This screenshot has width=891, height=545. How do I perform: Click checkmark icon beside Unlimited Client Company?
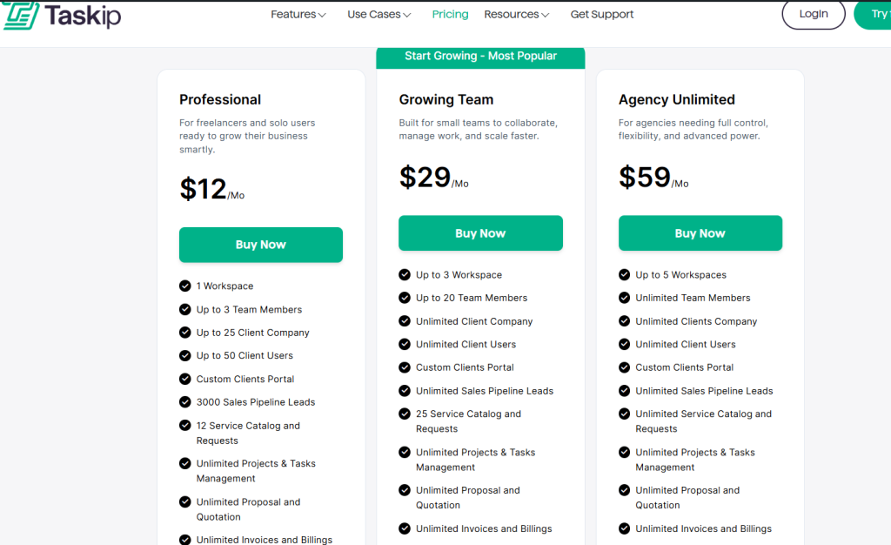[x=405, y=321]
